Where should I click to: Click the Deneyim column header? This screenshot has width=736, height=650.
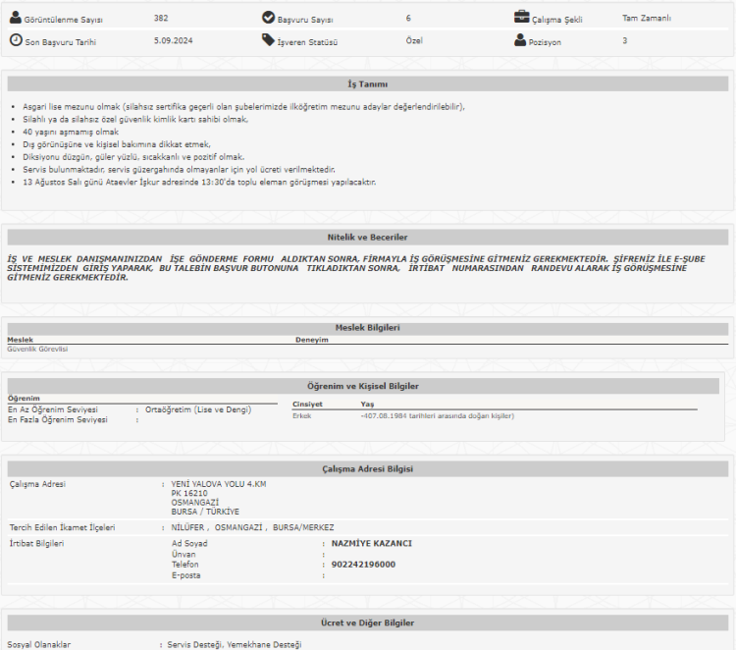[x=311, y=340]
